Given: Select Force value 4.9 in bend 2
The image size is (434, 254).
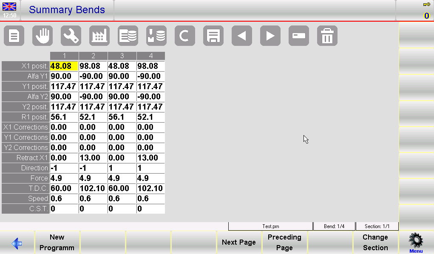Looking at the screenshot, I should pos(93,178).
